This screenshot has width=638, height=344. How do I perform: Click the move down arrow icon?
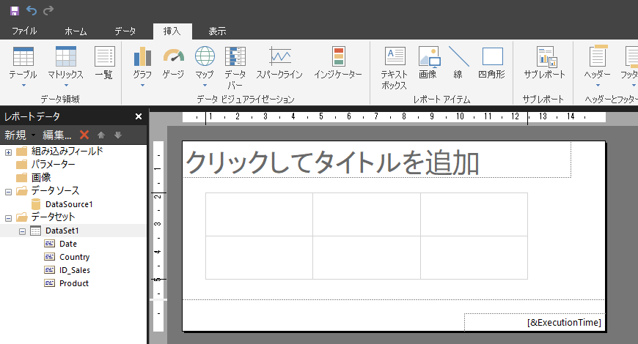(118, 135)
